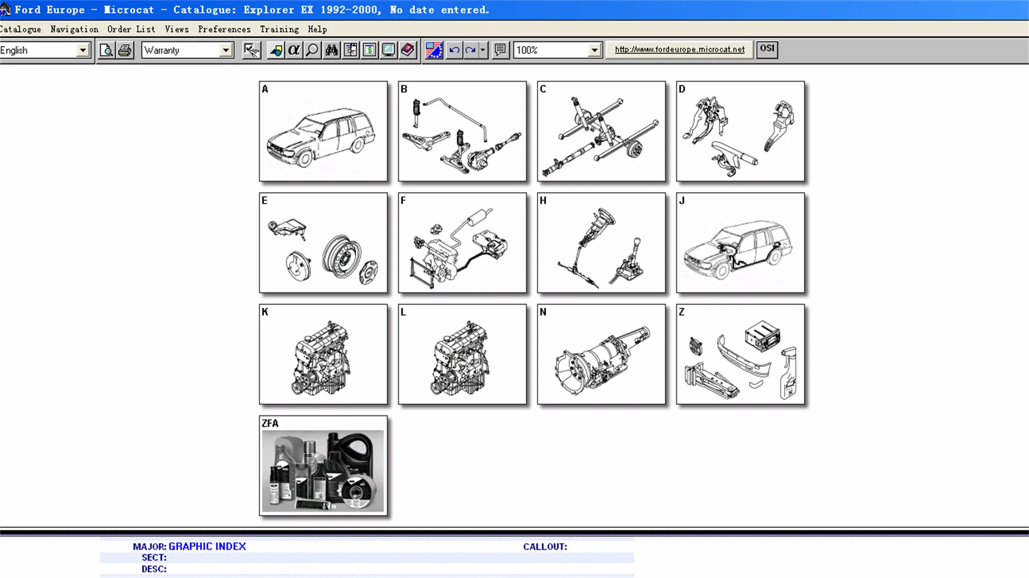Expand the zoom level 100% dropdown
The width and height of the screenshot is (1029, 578).
pyautogui.click(x=595, y=49)
